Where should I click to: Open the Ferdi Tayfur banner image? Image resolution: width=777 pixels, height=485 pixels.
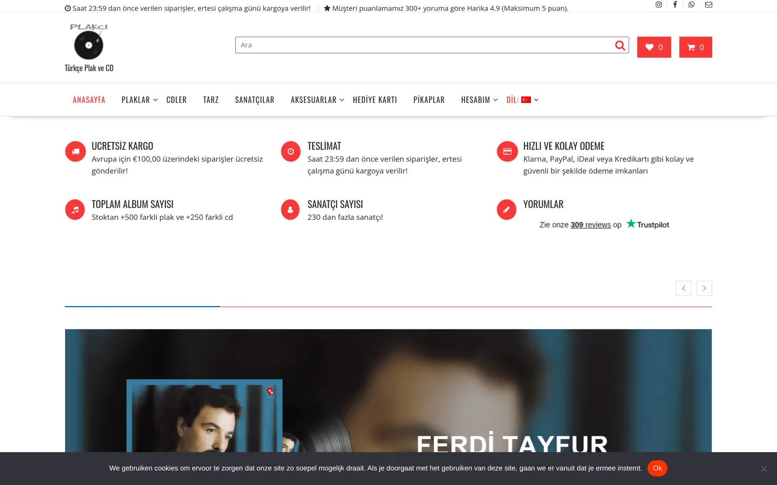(388, 391)
